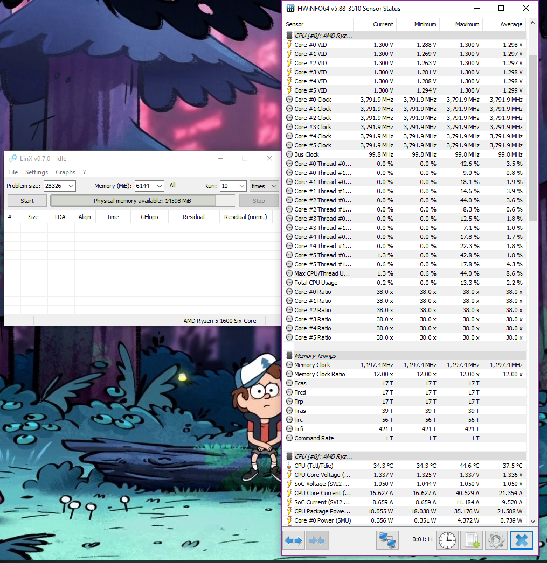
Task: Open the File menu in LinX
Action: click(x=13, y=172)
